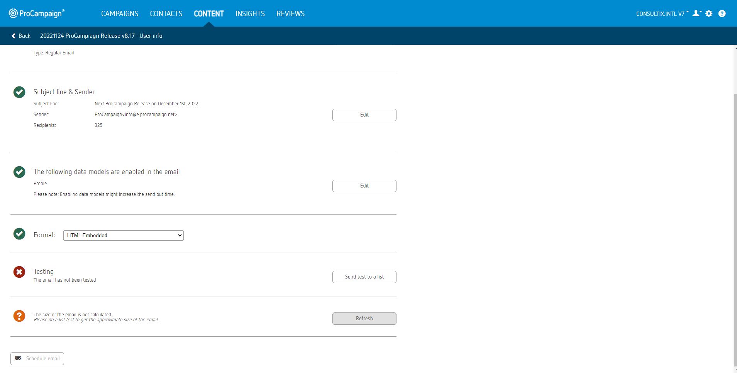Click the 'Type: Regular Email' text

[x=54, y=53]
